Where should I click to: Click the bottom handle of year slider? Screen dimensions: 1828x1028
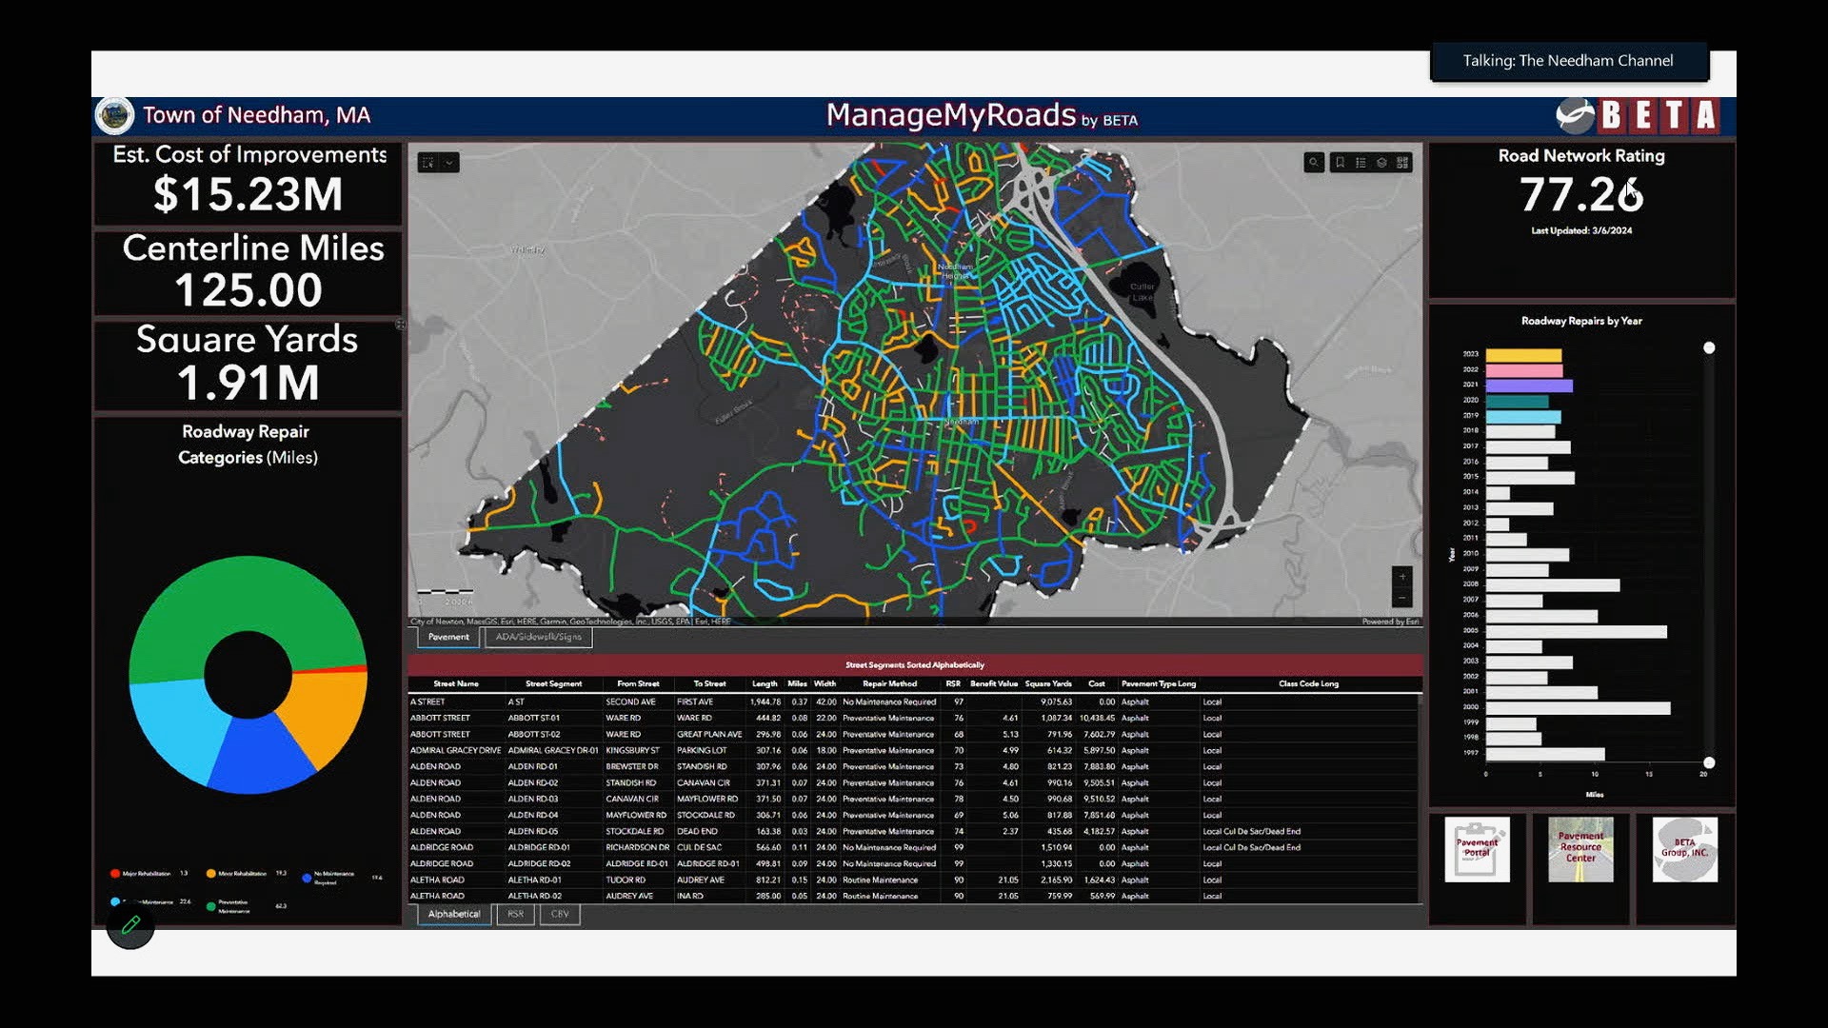point(1709,762)
